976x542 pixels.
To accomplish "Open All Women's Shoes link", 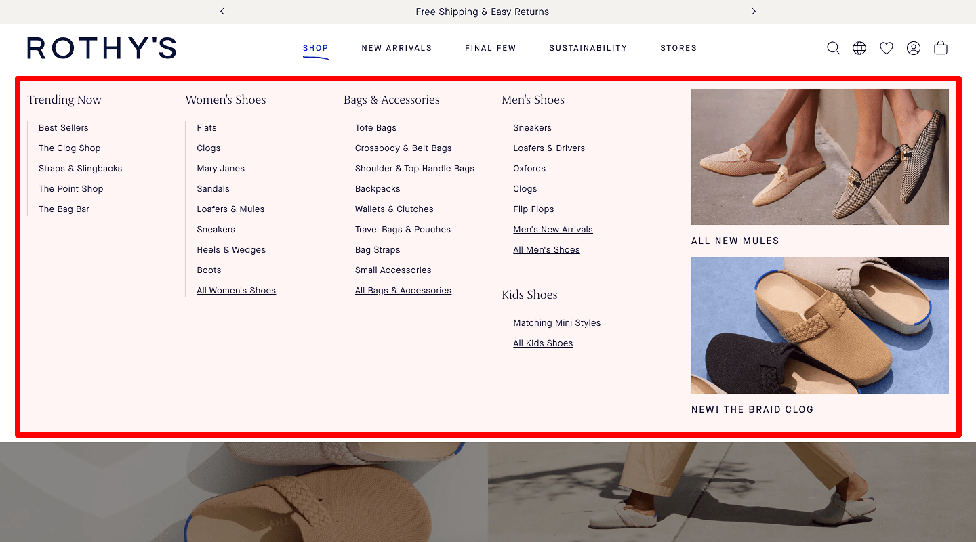I will point(236,290).
